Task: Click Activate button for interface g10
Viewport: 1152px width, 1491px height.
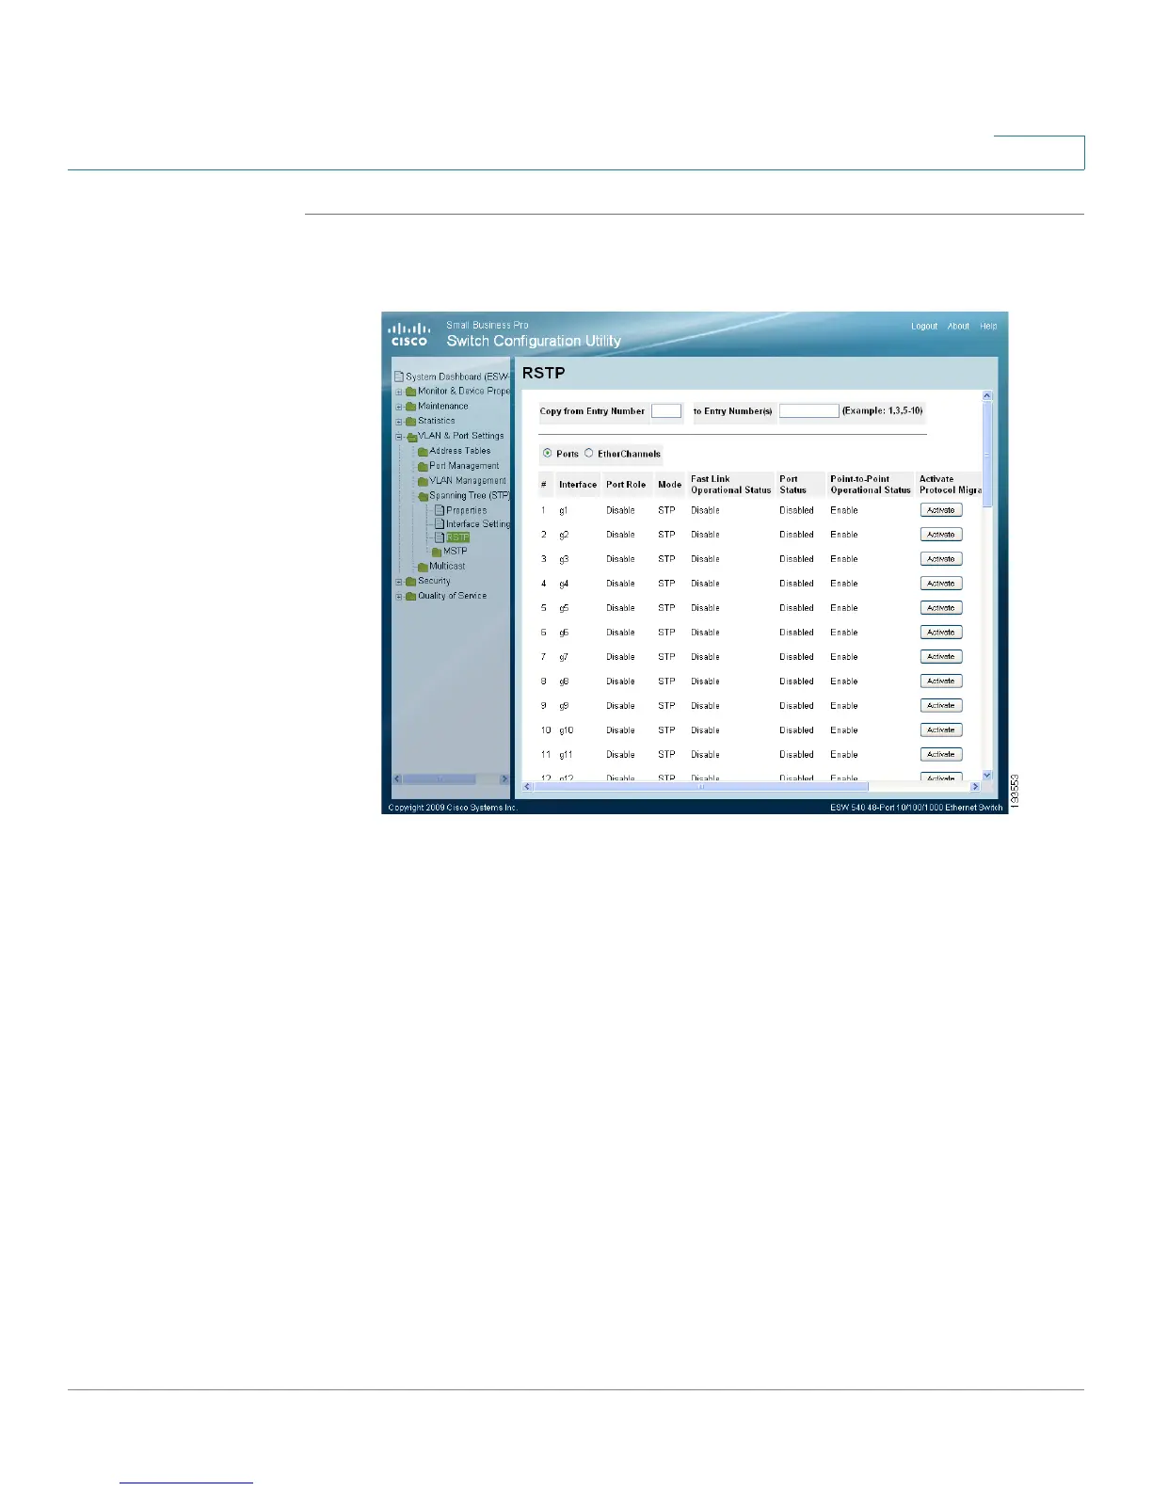Action: pyautogui.click(x=941, y=730)
